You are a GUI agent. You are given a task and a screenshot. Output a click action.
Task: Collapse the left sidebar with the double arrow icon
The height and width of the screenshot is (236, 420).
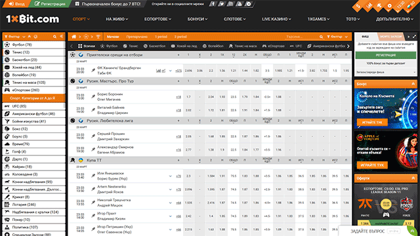tap(61, 37)
